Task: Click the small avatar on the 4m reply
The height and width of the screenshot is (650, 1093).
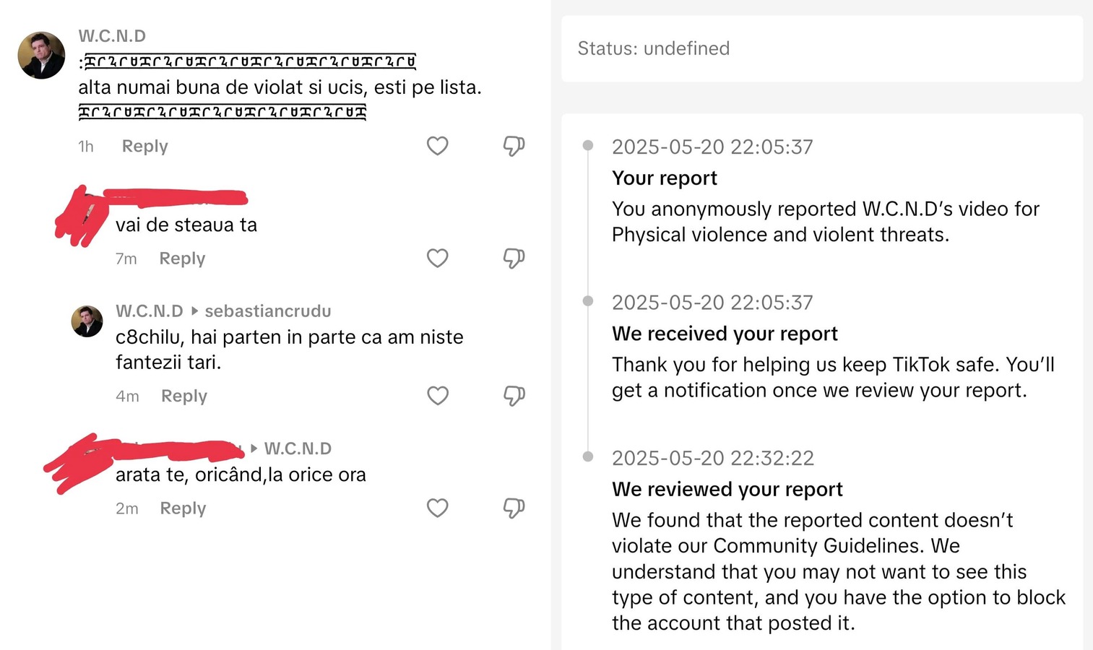Action: 87,321
